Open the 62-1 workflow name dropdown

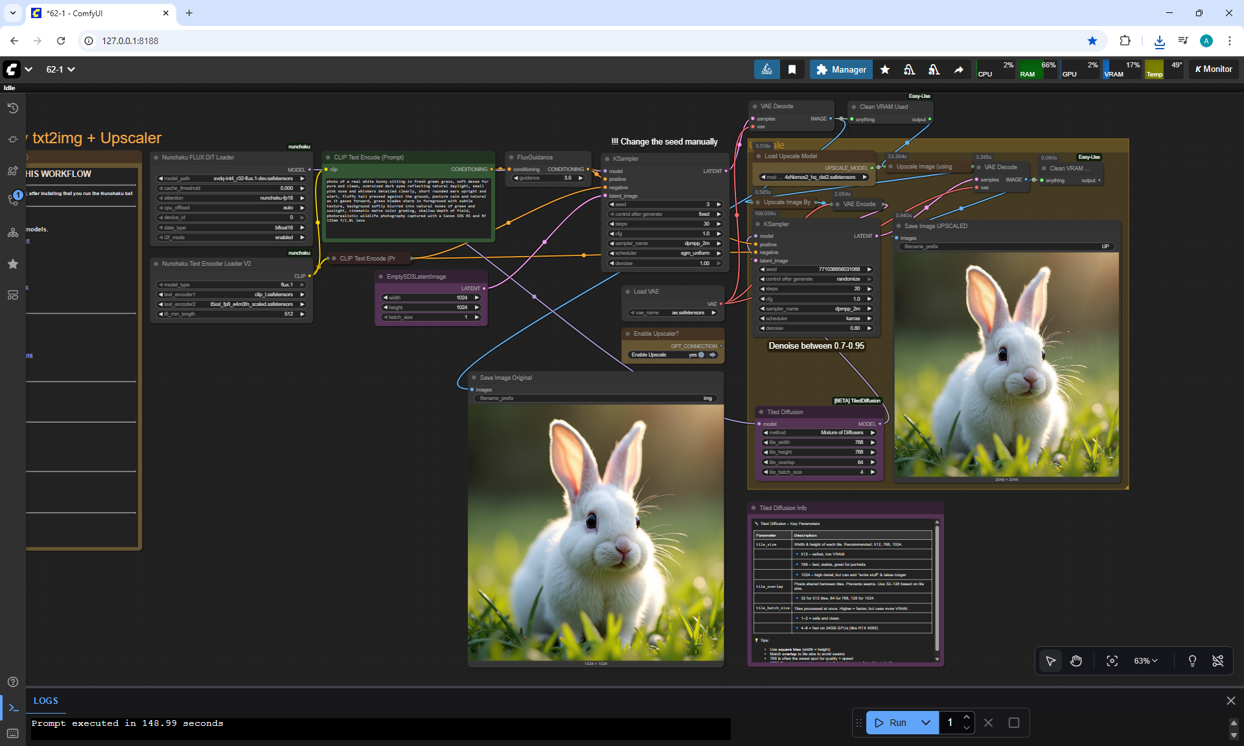pyautogui.click(x=60, y=69)
